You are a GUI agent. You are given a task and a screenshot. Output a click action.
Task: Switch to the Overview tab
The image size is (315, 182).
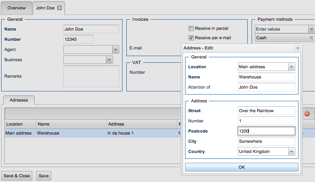click(17, 8)
